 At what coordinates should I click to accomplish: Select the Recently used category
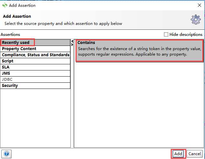[x=16, y=43]
